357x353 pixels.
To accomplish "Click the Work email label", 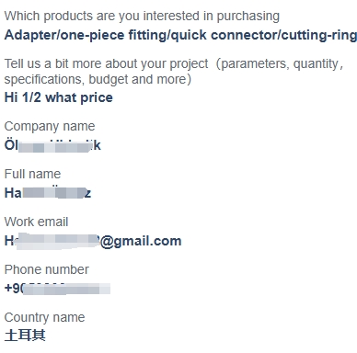I will (36, 222).
